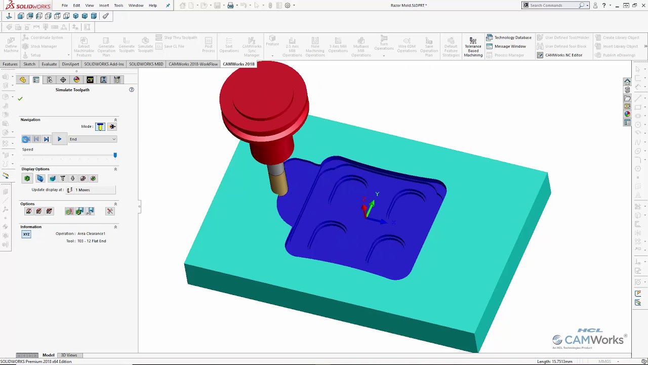Viewport: 648px width, 365px height.
Task: Collapse the Options section
Action: (x=115, y=204)
